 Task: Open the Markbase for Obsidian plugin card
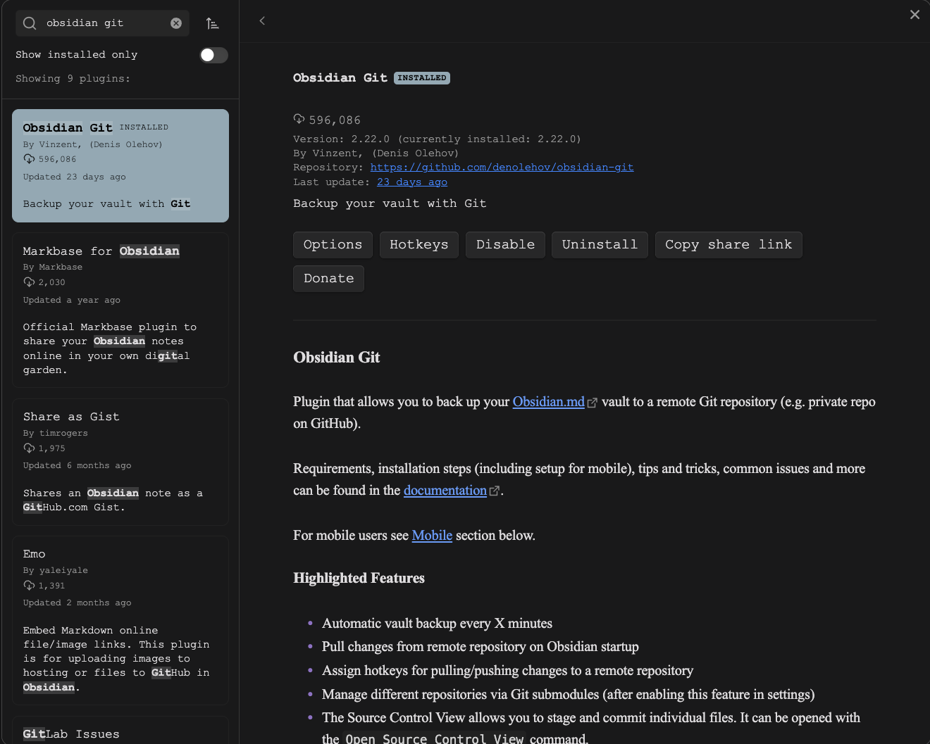click(x=120, y=310)
